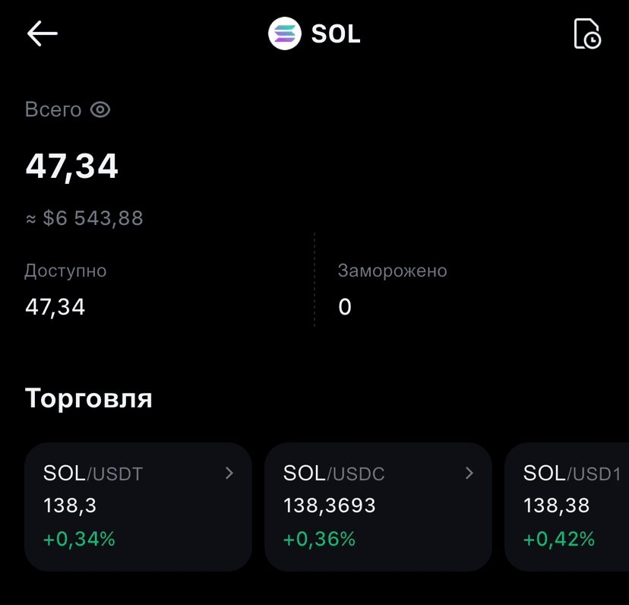
Task: Go back using the left arrow
Action: (x=42, y=33)
